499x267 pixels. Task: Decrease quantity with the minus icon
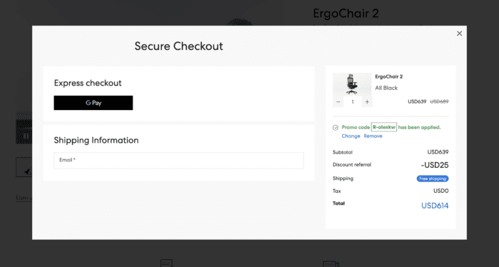[339, 102]
